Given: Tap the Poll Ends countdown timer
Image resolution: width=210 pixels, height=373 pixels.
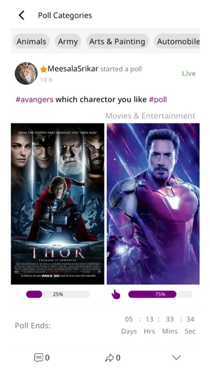Looking at the screenshot, I should click(158, 325).
